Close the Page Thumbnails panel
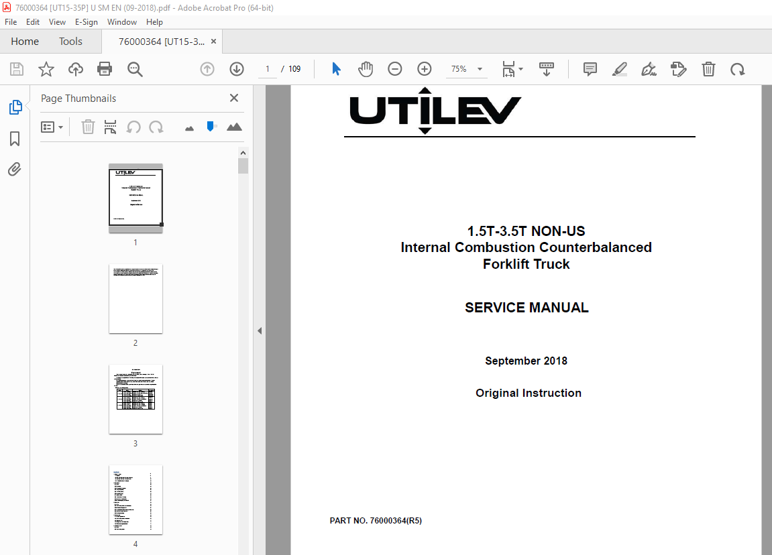Screen dimensions: 772x555 [234, 98]
